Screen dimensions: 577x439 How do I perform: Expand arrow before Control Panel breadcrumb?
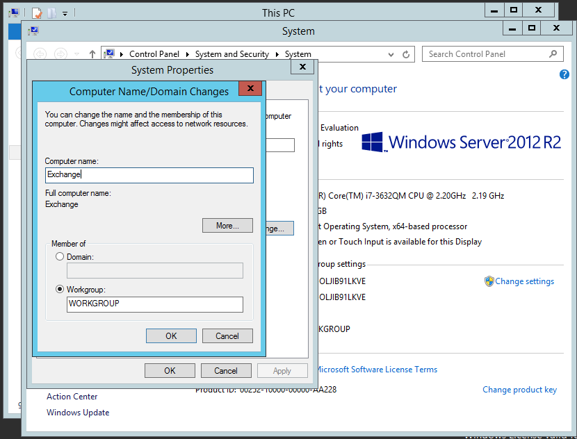click(x=122, y=54)
